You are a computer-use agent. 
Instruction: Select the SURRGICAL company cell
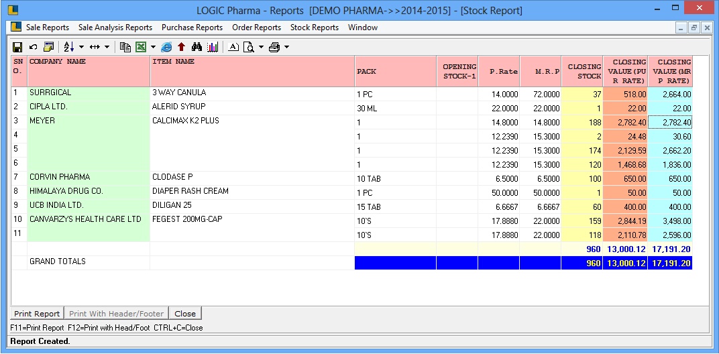[x=89, y=94]
